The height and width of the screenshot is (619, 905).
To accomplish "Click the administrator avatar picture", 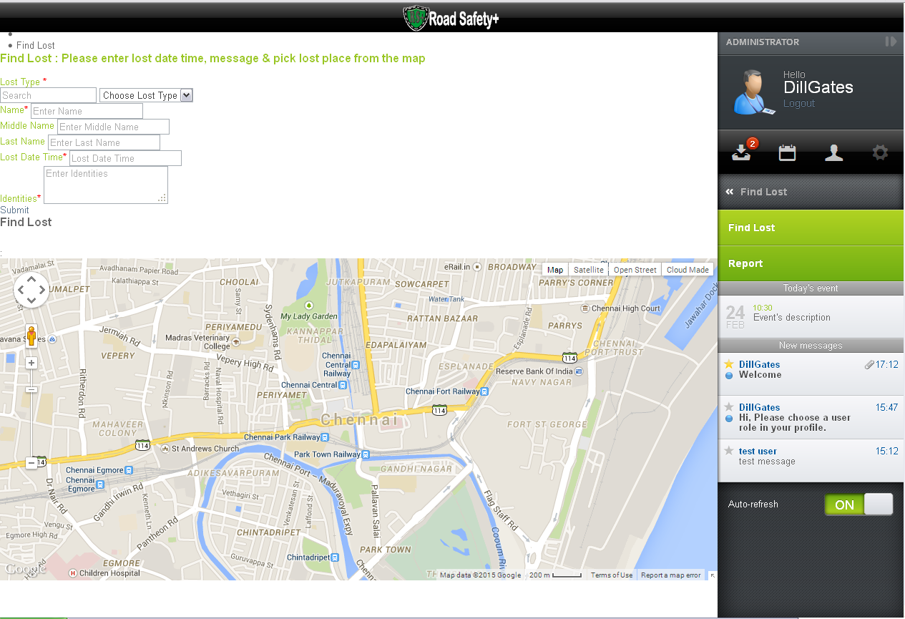I will 753,92.
